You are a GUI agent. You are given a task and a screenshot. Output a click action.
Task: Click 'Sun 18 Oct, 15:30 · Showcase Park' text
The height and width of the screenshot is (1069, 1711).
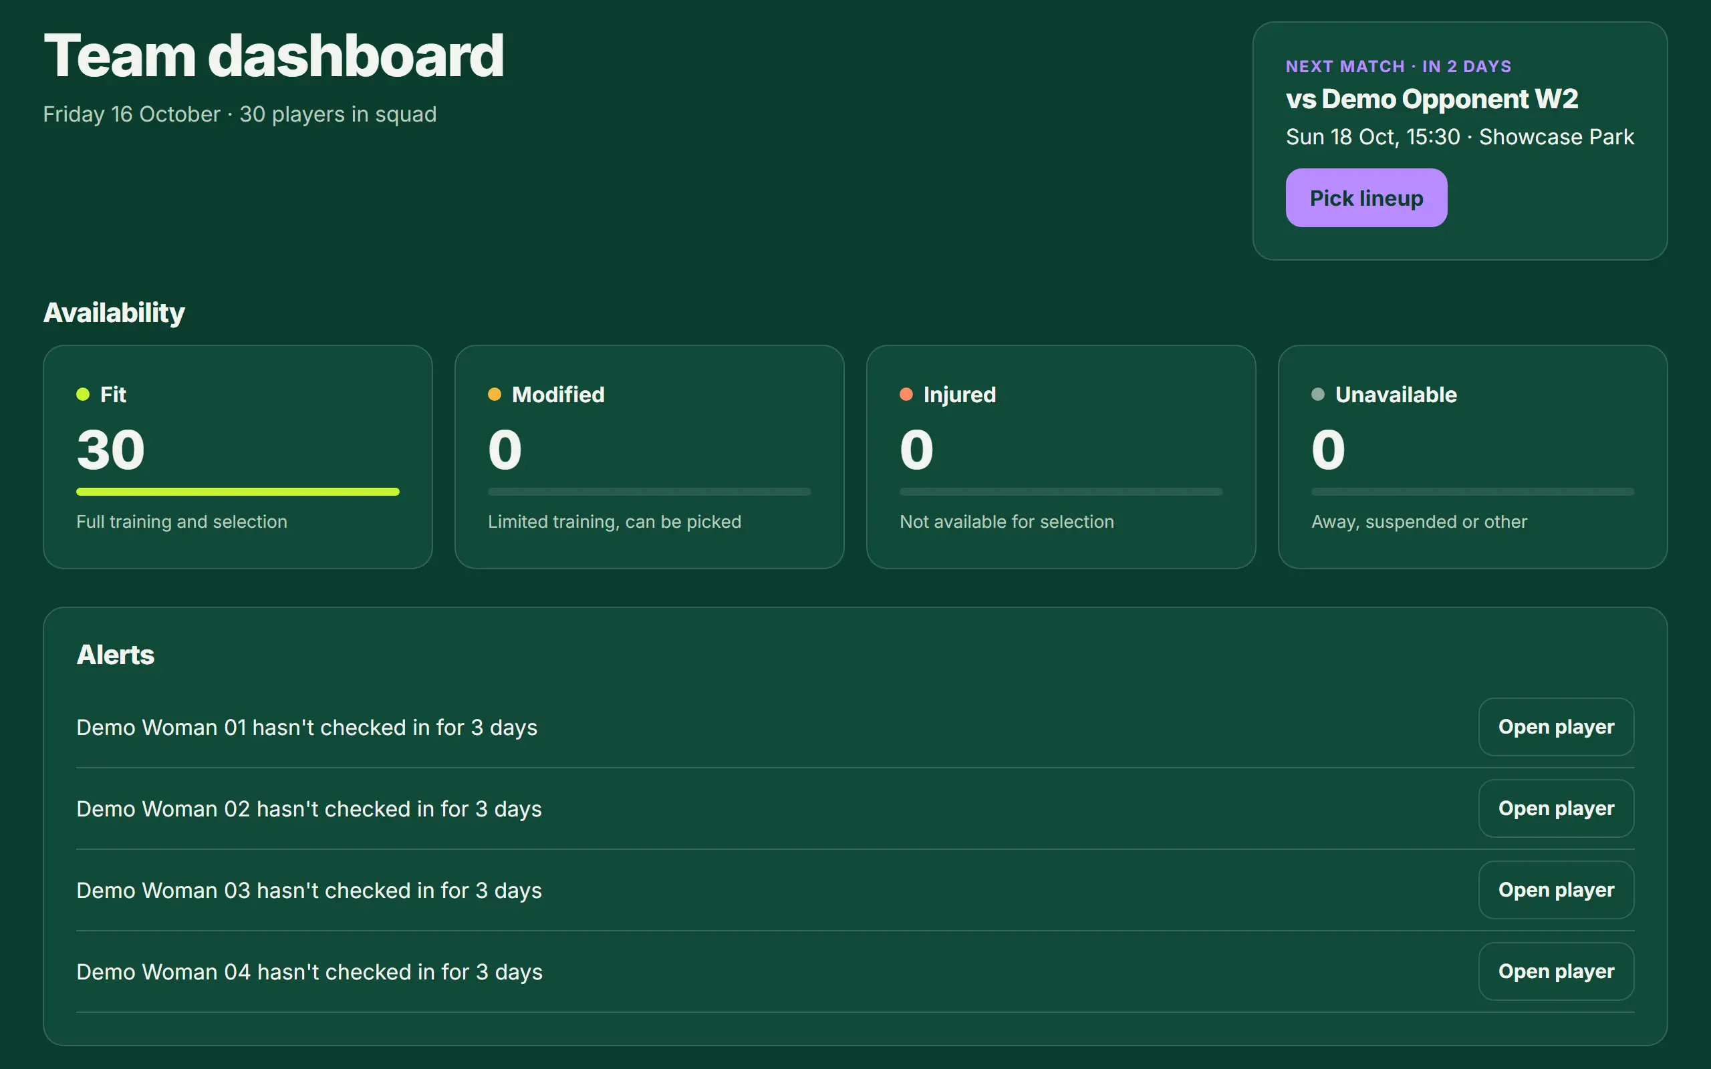click(x=1460, y=136)
